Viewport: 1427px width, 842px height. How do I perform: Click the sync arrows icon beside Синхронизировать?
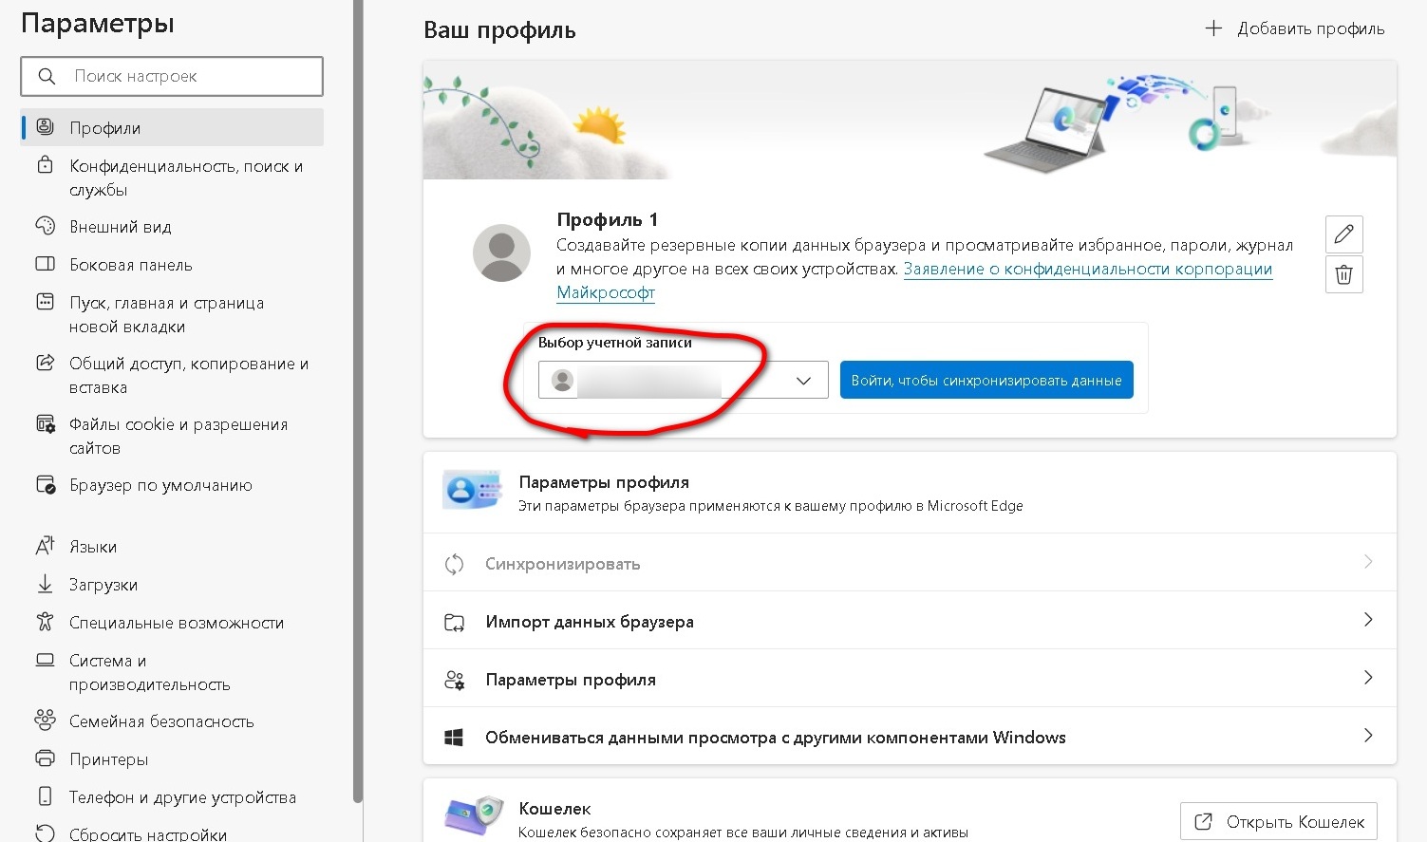(454, 564)
